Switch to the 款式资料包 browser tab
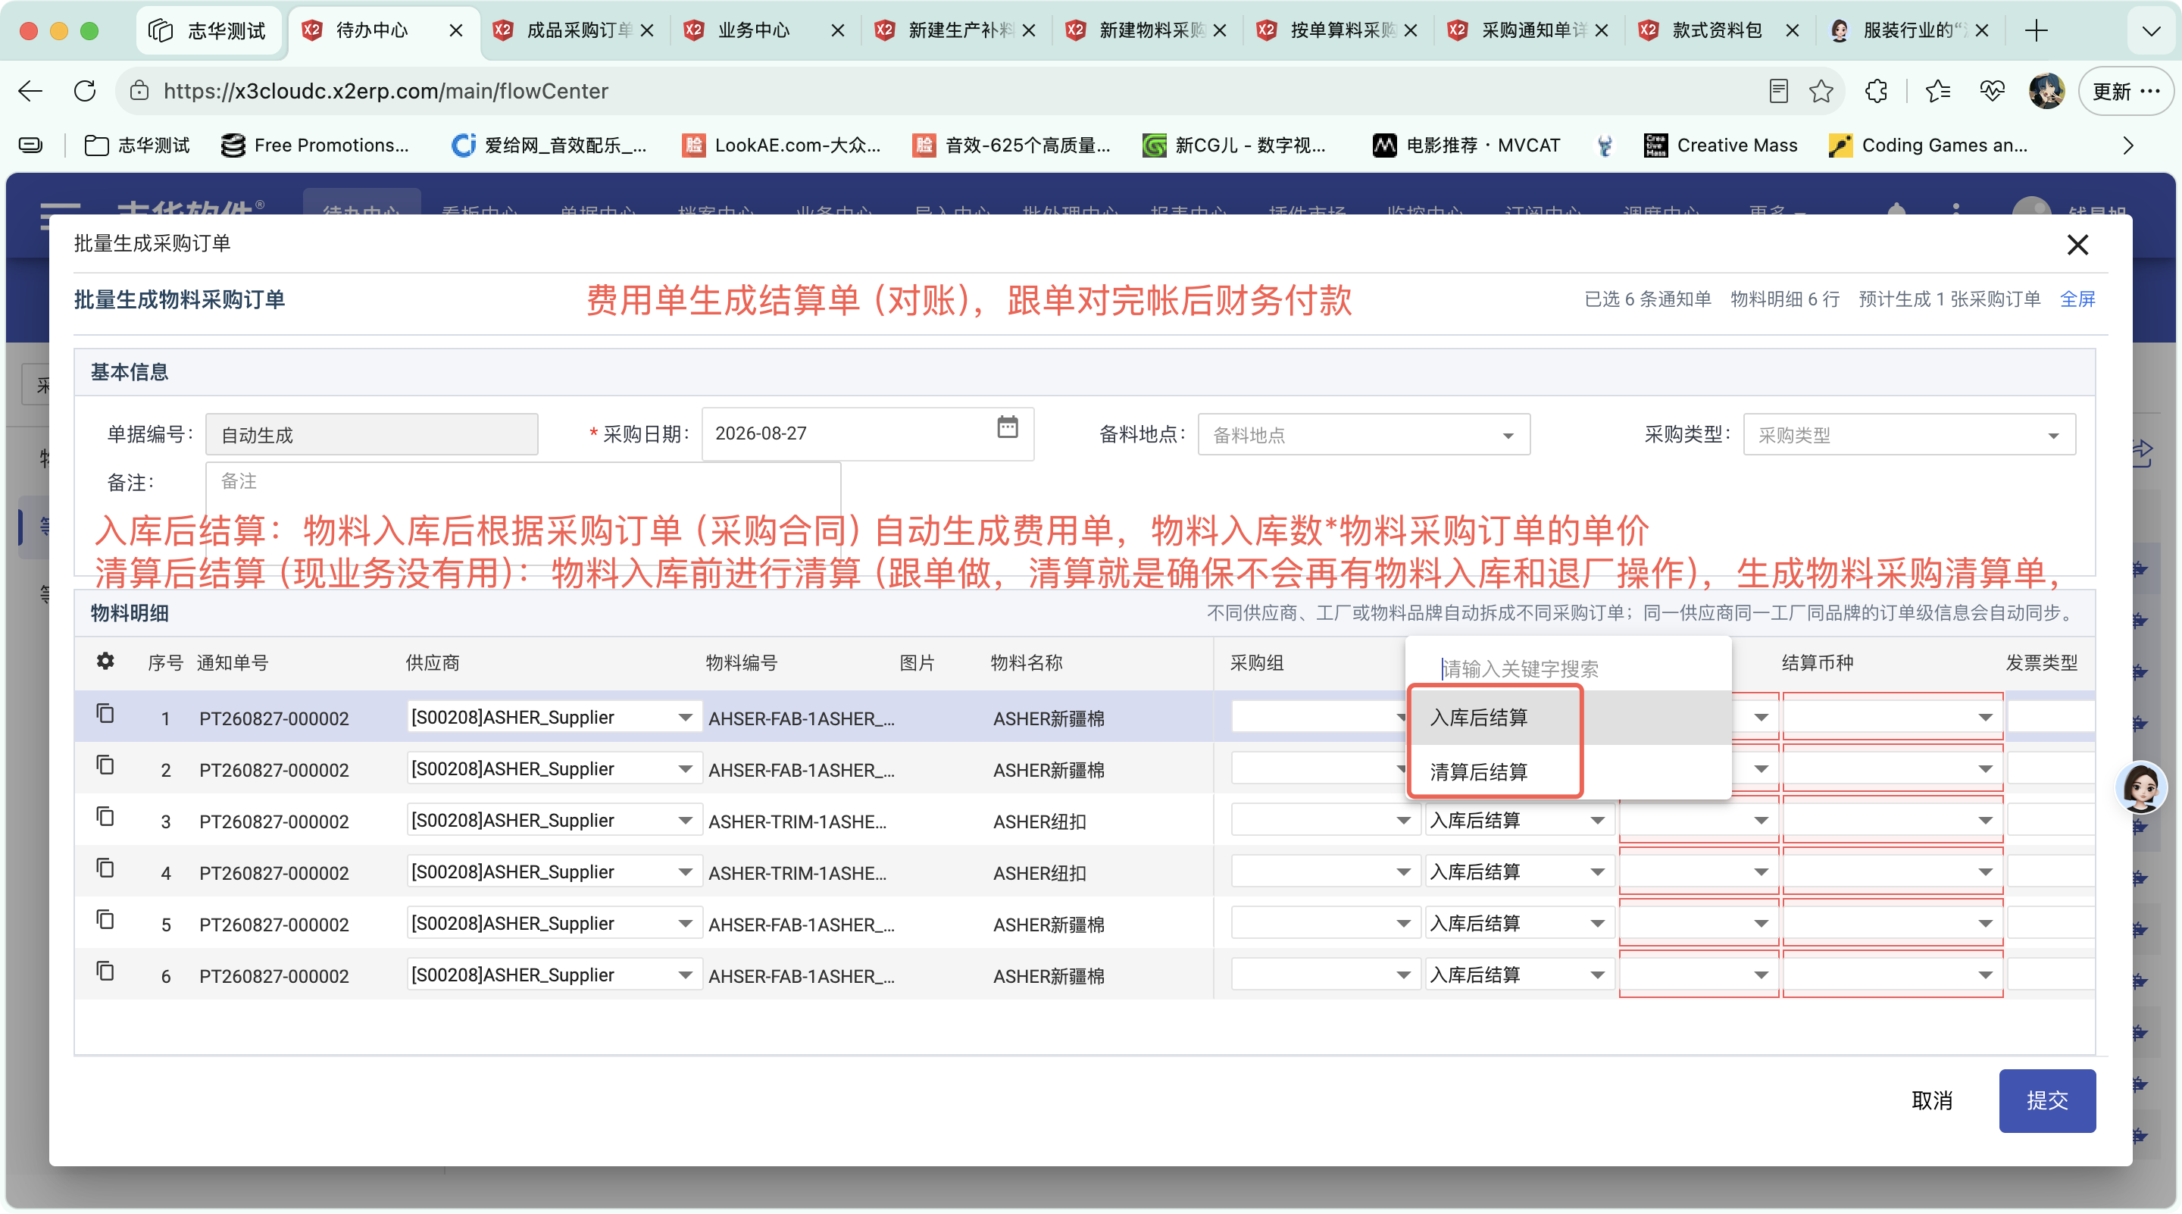This screenshot has width=2182, height=1214. click(x=1720, y=30)
